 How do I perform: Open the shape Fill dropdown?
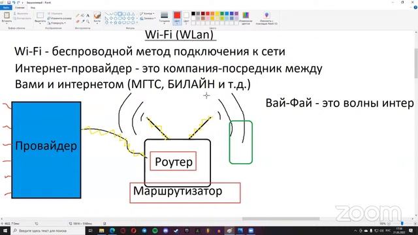point(148,18)
